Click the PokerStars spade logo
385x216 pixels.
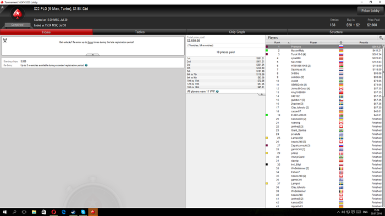coord(18,14)
